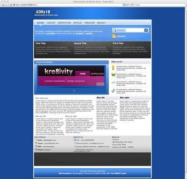Open the CONTACT menu tab
This screenshot has width=187, height=179.
[51, 23]
